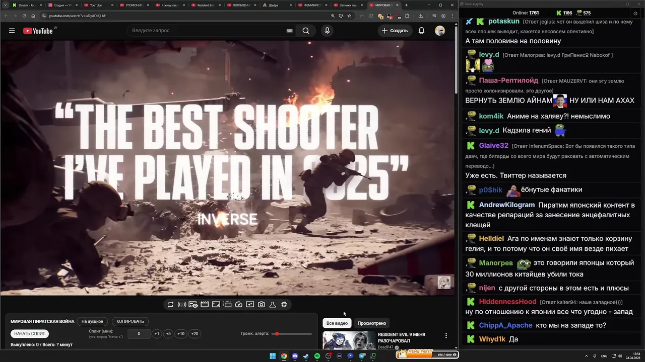This screenshot has height=362, width=645.
Task: Click the Windows Start button
Action: 273,356
